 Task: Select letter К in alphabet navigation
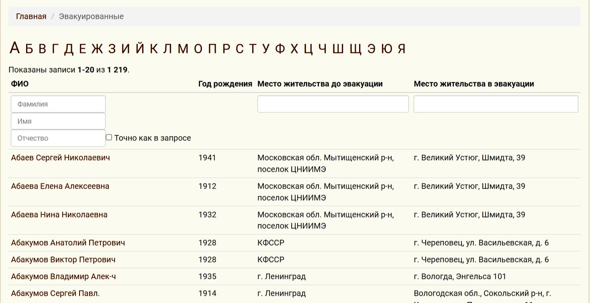[x=154, y=49]
